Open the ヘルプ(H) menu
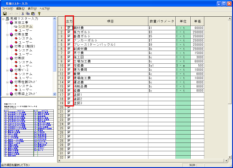This screenshot has height=168, width=233. [44, 9]
